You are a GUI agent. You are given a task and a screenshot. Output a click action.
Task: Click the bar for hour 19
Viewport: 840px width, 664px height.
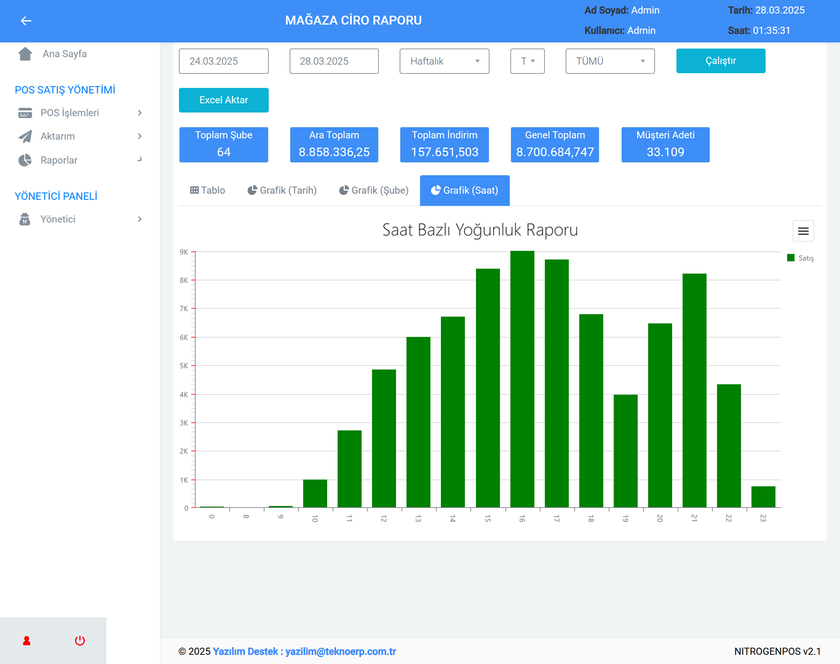625,451
